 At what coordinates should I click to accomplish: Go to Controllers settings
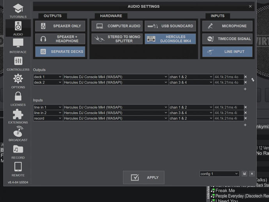click(x=18, y=64)
